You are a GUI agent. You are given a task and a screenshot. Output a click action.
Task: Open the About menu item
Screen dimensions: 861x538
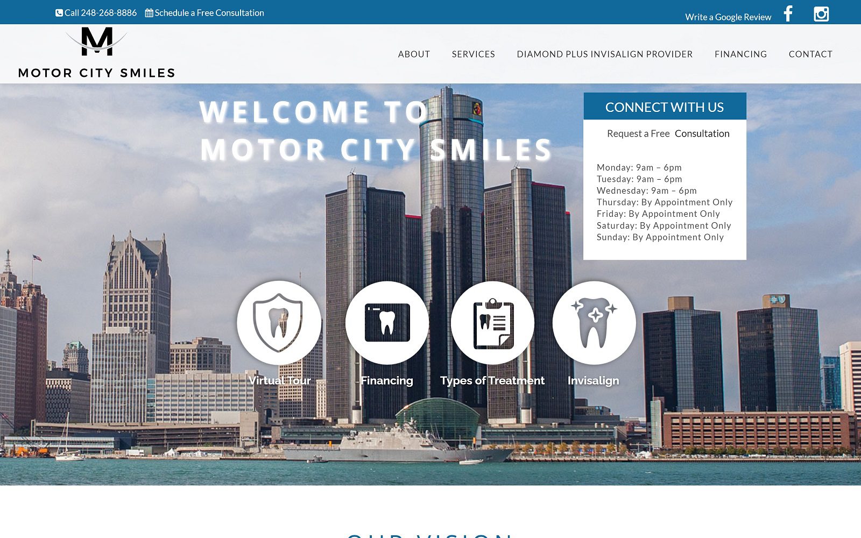click(x=414, y=54)
